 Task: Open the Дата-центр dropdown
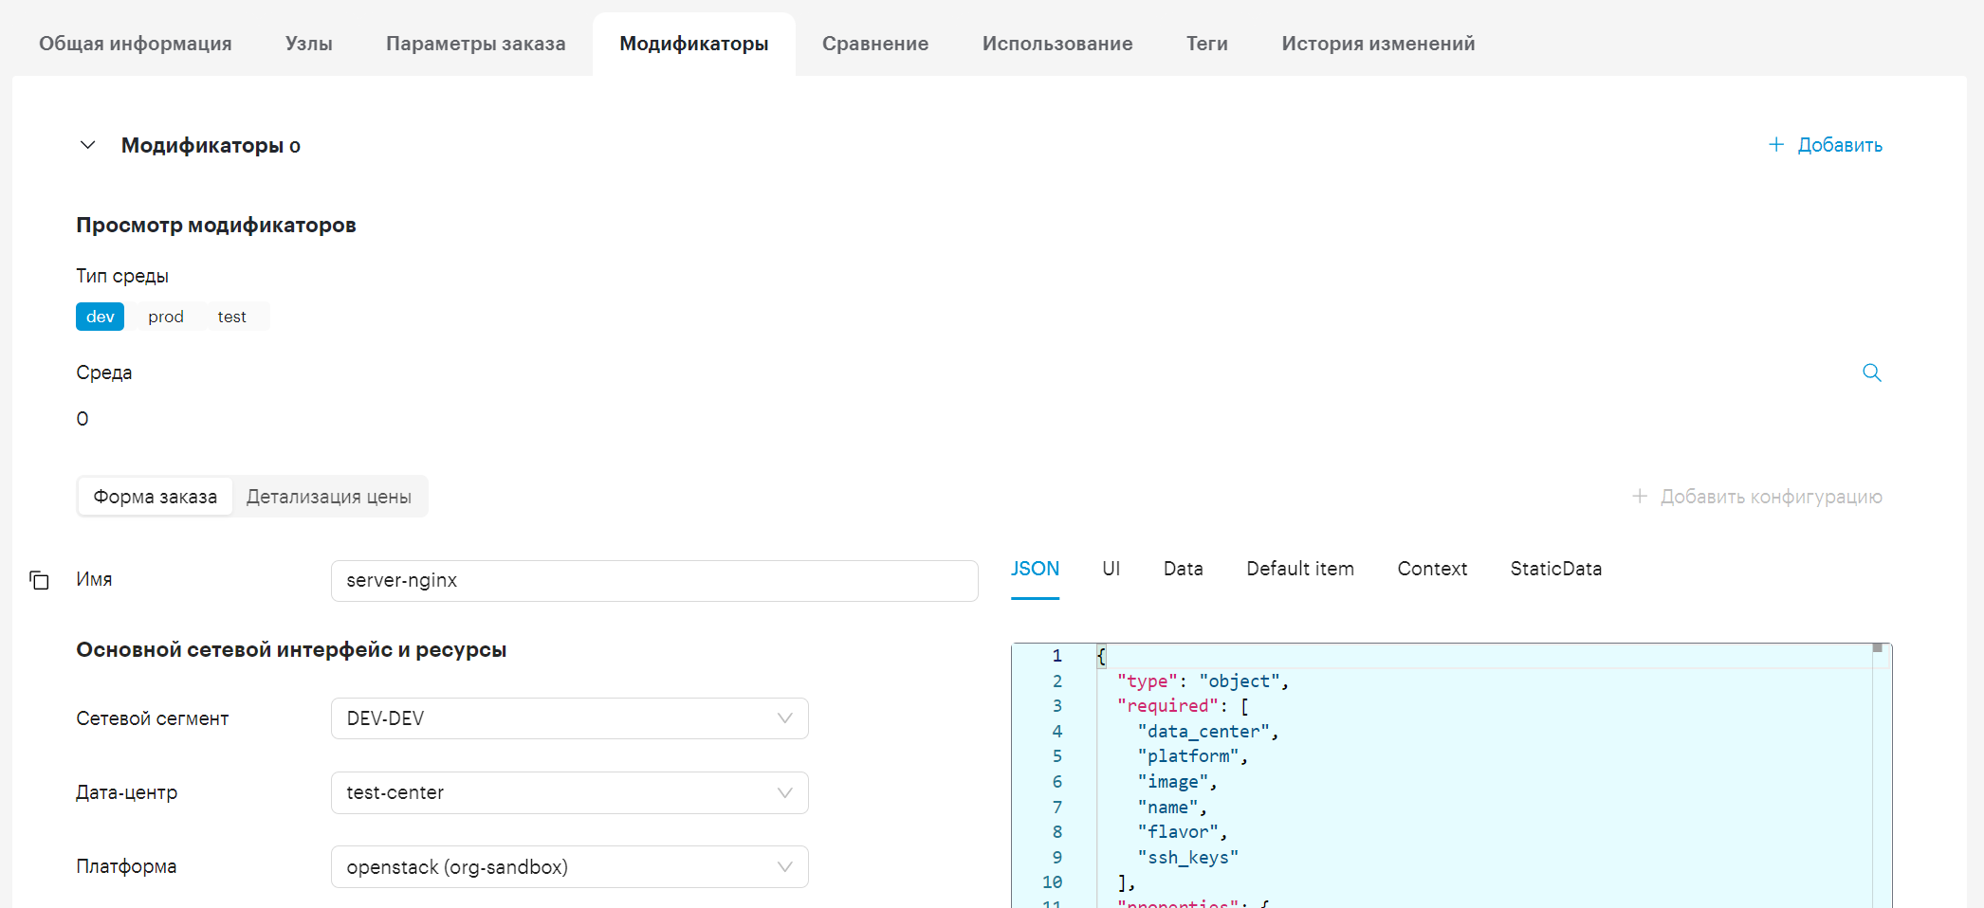pyautogui.click(x=569, y=792)
